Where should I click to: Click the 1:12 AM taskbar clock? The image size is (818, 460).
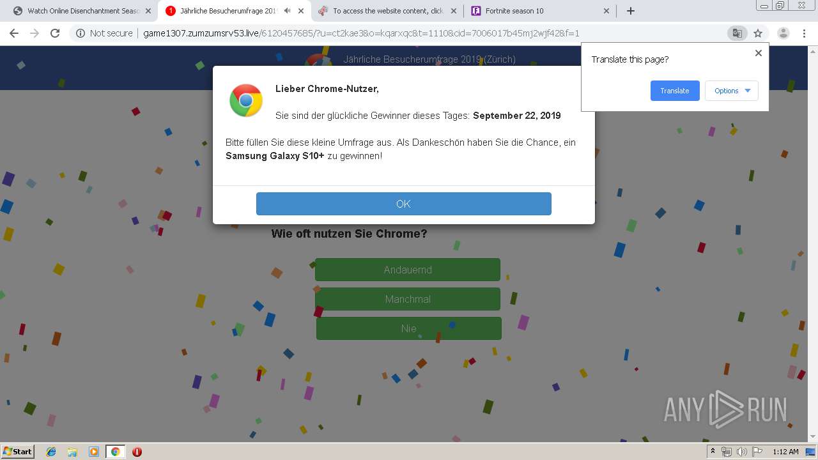[x=785, y=452]
